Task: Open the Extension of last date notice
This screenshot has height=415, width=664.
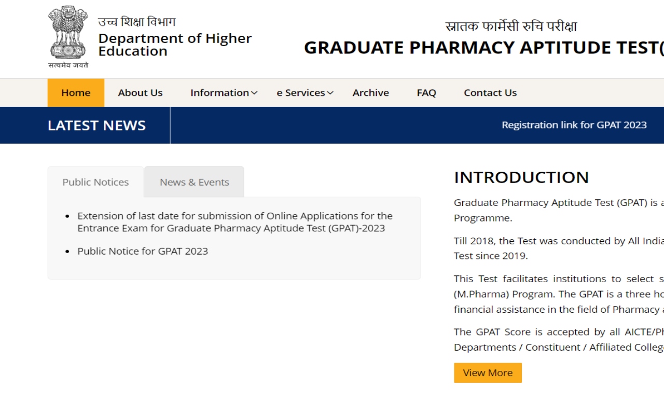Action: tap(234, 222)
